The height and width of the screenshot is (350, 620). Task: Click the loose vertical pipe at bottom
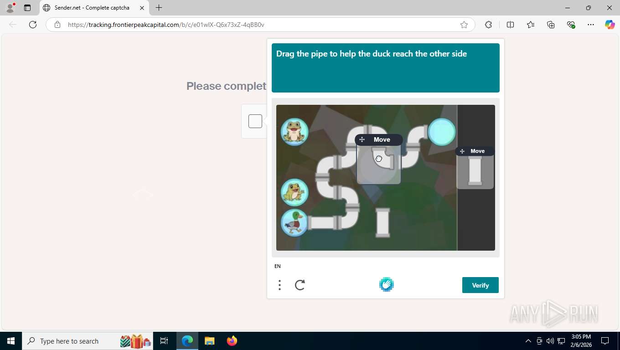382,222
